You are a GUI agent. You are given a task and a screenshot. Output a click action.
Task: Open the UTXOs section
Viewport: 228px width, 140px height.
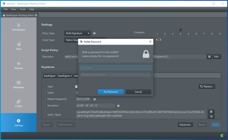click(x=19, y=104)
